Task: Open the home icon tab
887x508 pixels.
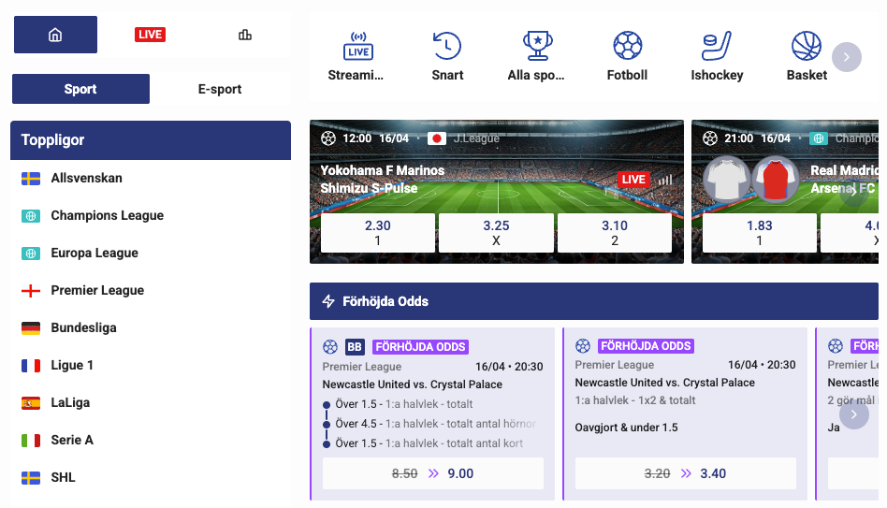Action: tap(55, 35)
